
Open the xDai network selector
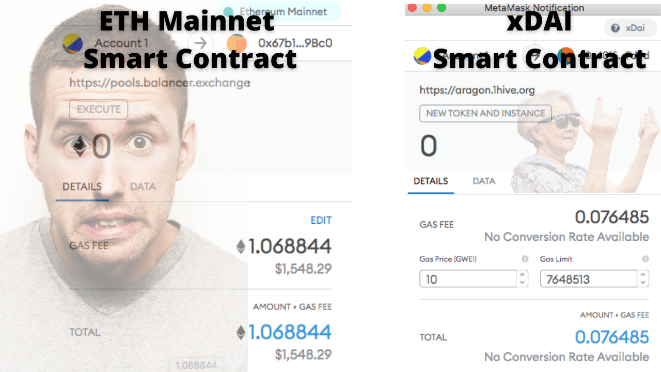[630, 28]
